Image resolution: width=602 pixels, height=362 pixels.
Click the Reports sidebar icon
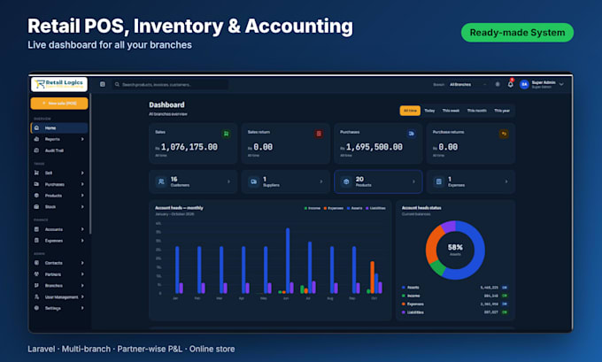37,139
